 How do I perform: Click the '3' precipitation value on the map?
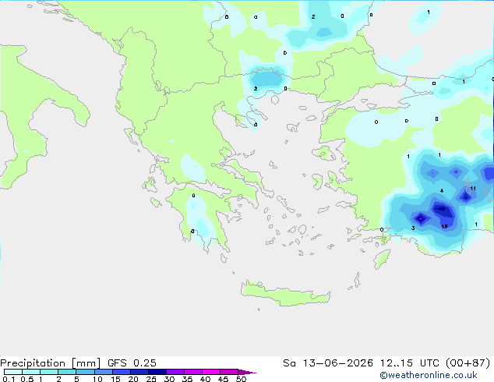pos(413,228)
